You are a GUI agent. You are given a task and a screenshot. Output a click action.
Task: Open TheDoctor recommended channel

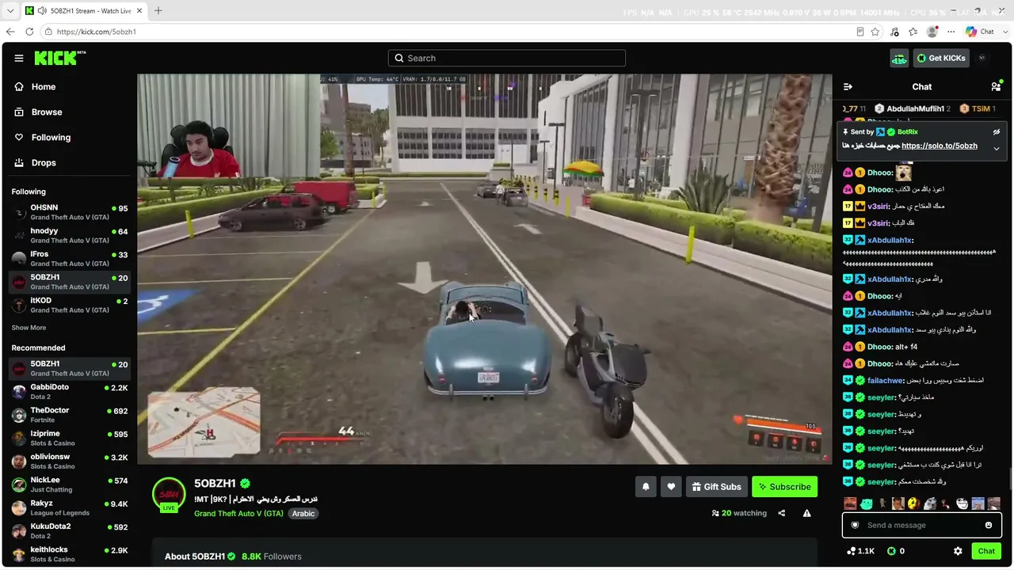tap(69, 415)
